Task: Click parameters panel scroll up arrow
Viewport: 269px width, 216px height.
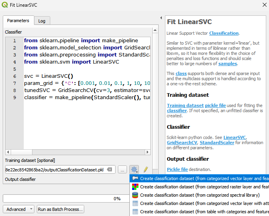Action: pos(155,30)
